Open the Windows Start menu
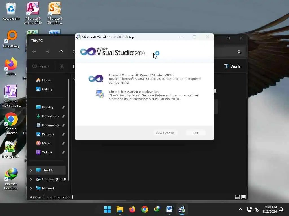 pos(107,209)
